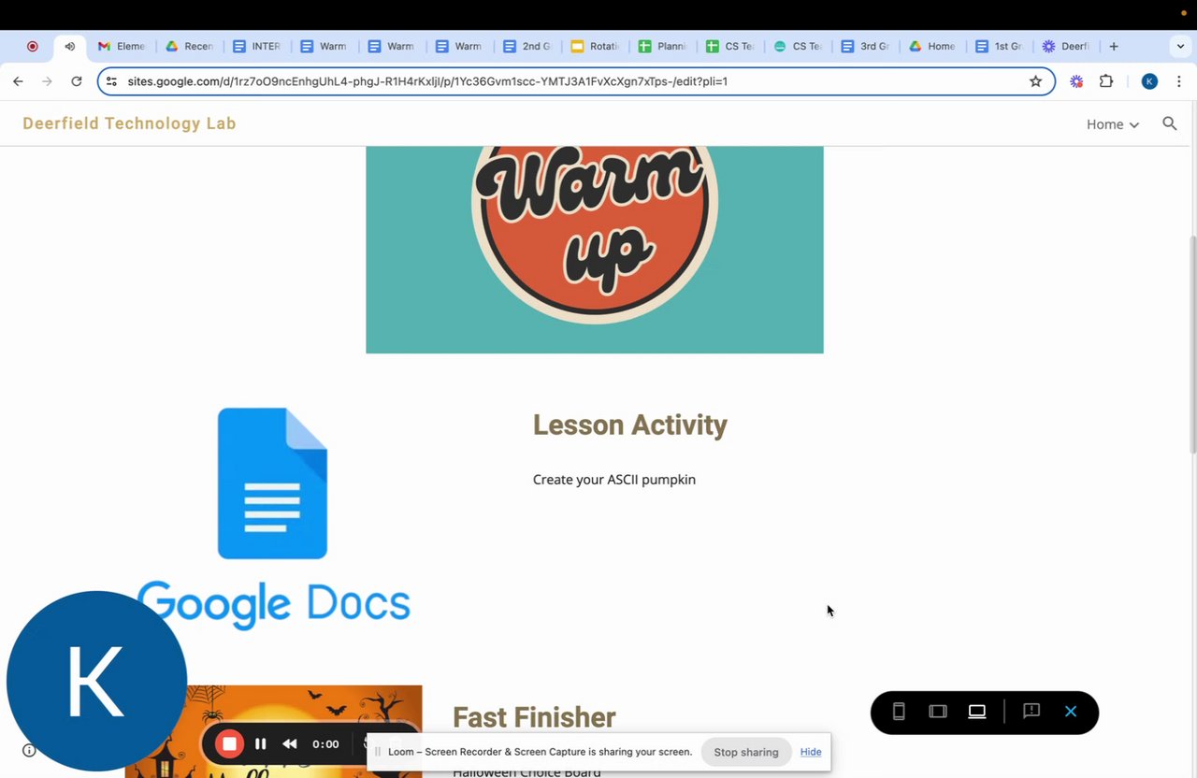Reload the current page
1197x778 pixels.
[x=77, y=81]
